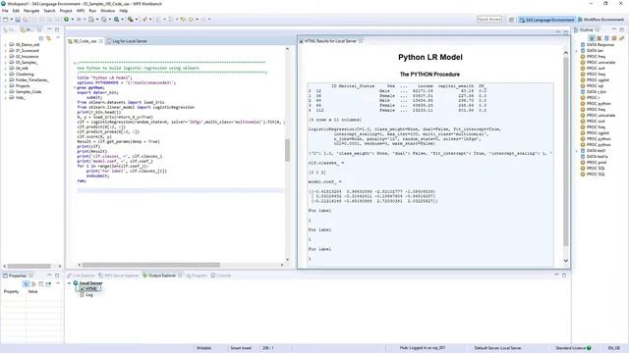
Task: Click Writable status bar entry
Action: 203,348
